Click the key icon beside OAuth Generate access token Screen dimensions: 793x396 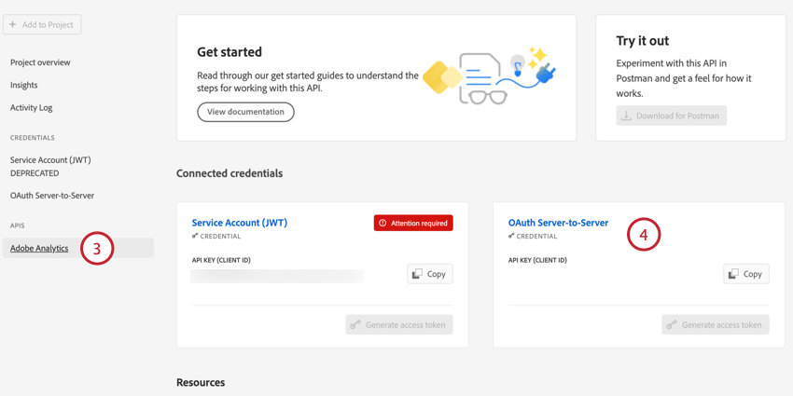(672, 325)
